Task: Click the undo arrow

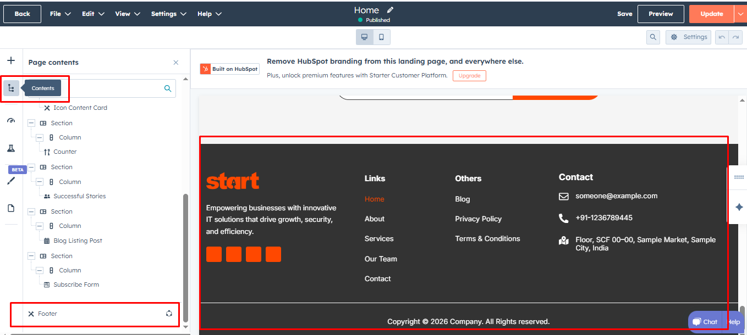Action: [x=722, y=37]
